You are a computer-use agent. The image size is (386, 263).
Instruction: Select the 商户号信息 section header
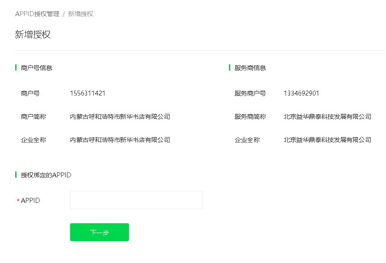37,68
